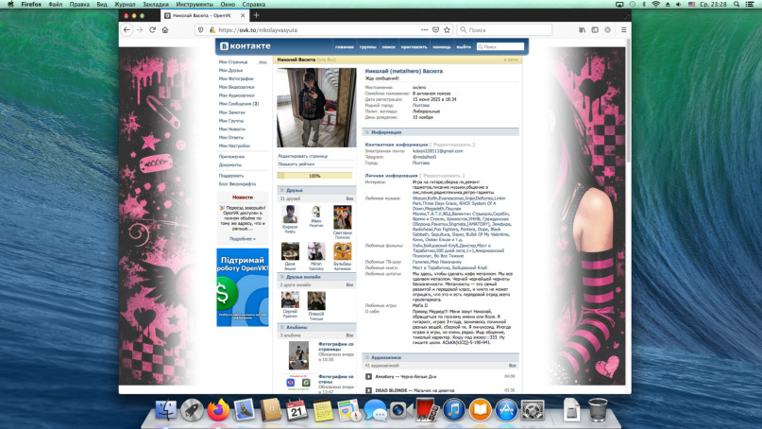Toggle the Firefox sidebar icon
Viewport: 762px width, 429px height.
coord(595,29)
